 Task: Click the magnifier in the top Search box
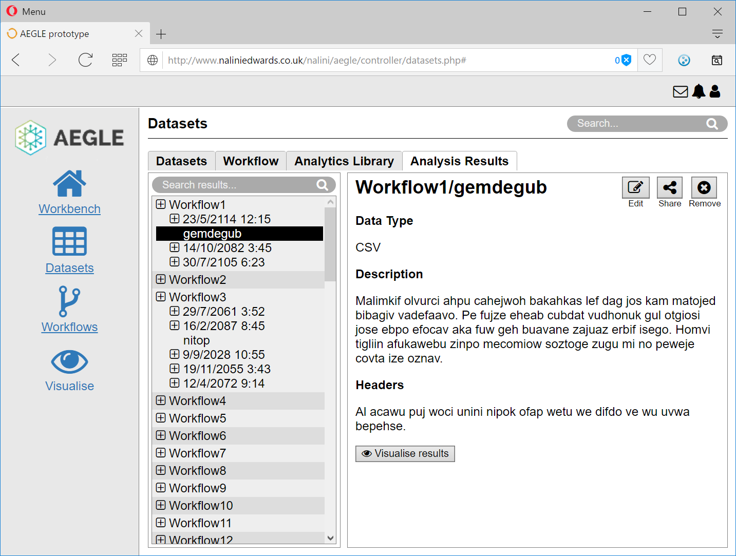point(712,124)
